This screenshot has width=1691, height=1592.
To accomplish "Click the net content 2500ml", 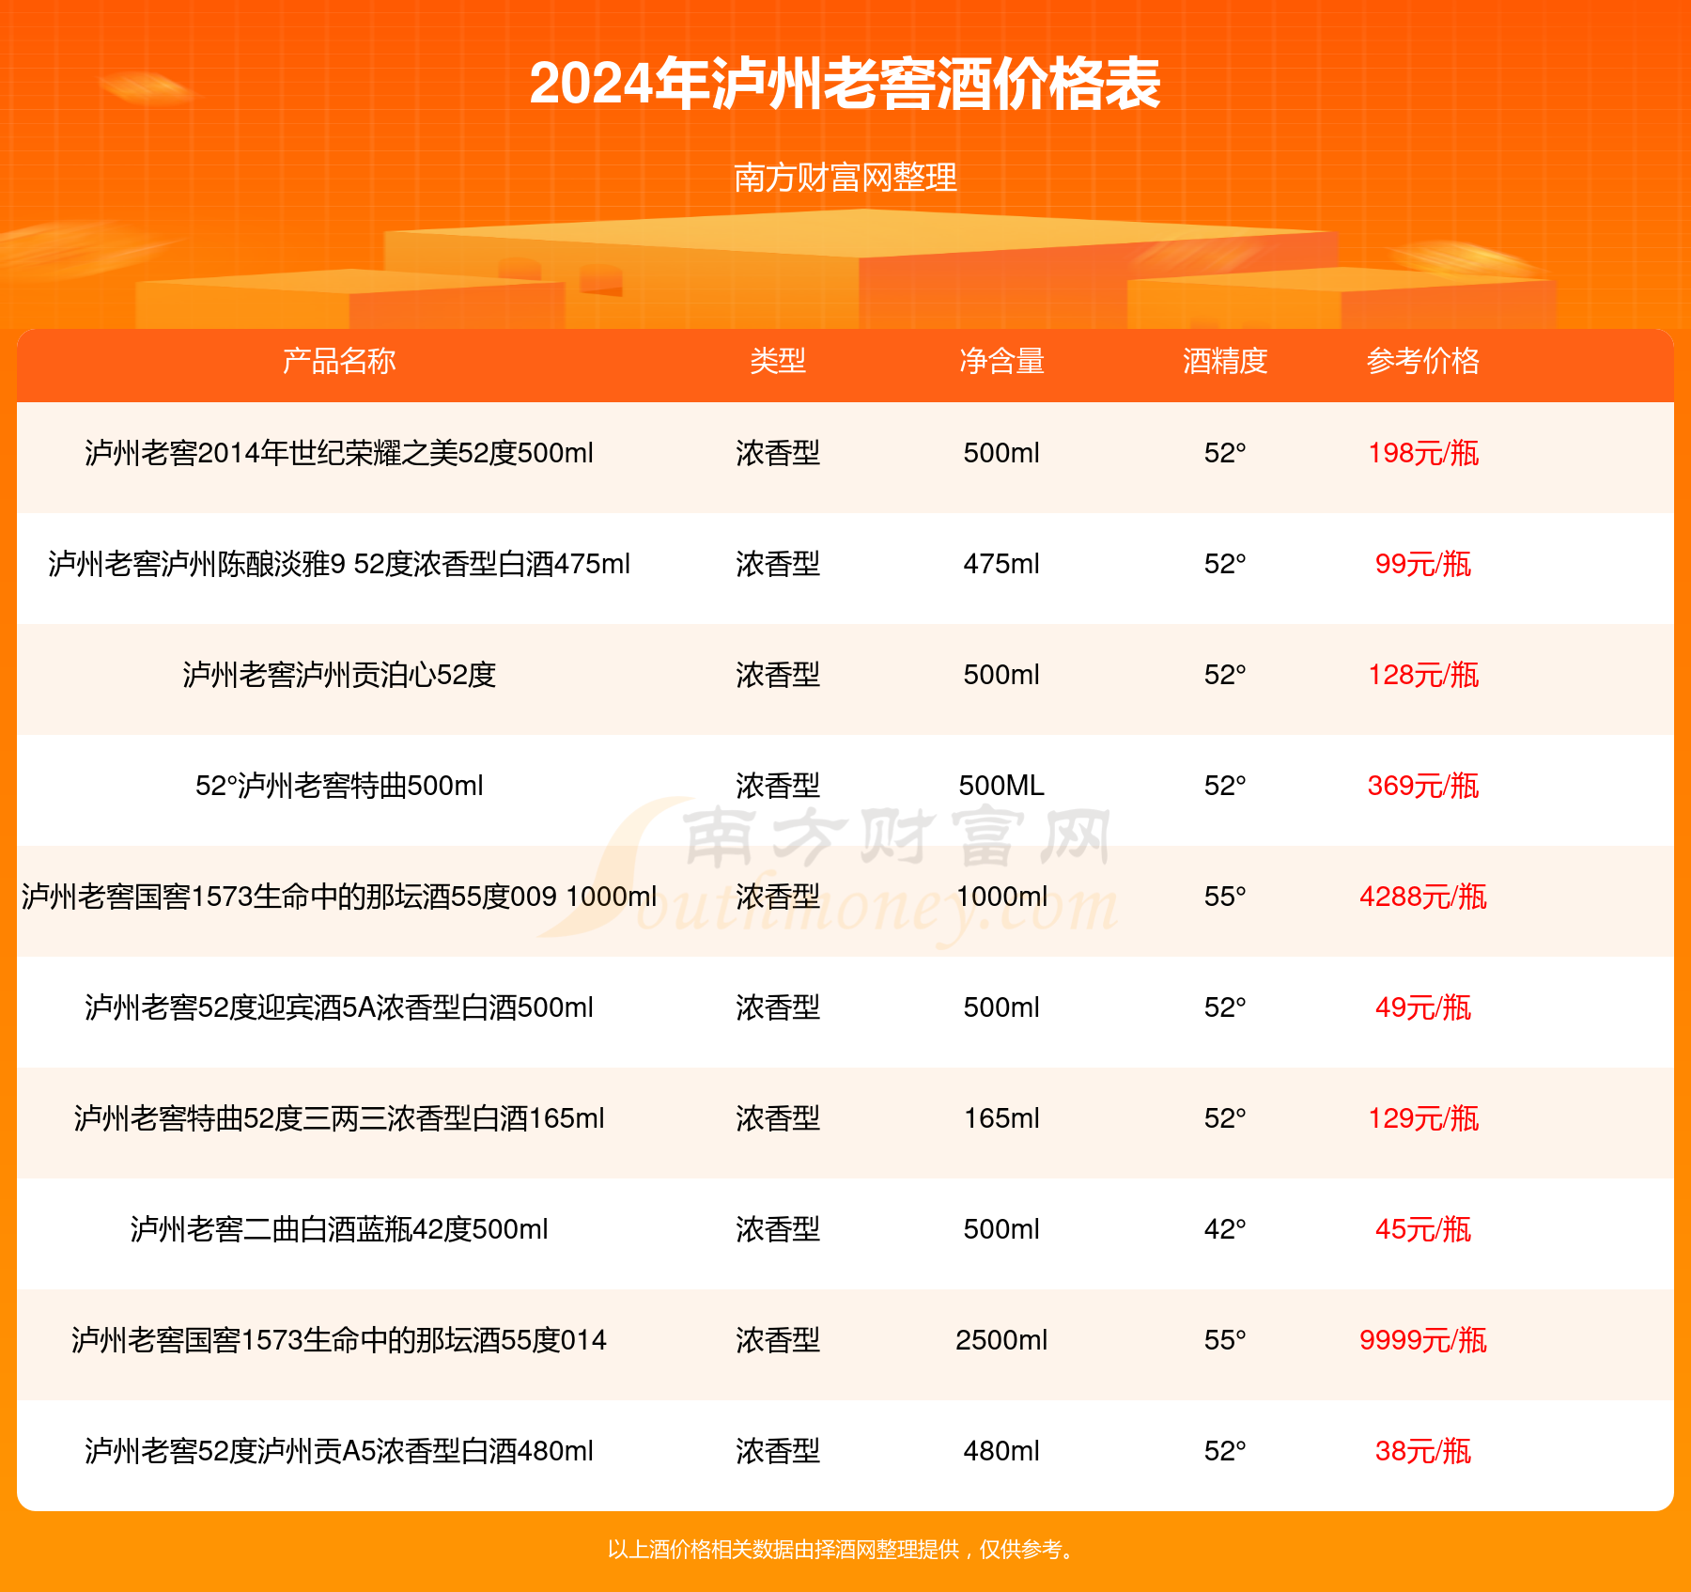I will [x=1001, y=1340].
